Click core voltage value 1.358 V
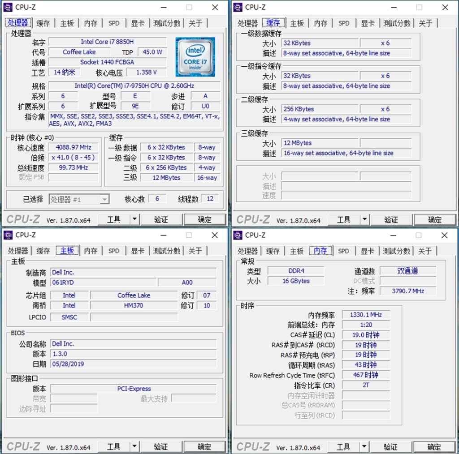Image resolution: width=459 pixels, height=454 pixels. point(147,72)
